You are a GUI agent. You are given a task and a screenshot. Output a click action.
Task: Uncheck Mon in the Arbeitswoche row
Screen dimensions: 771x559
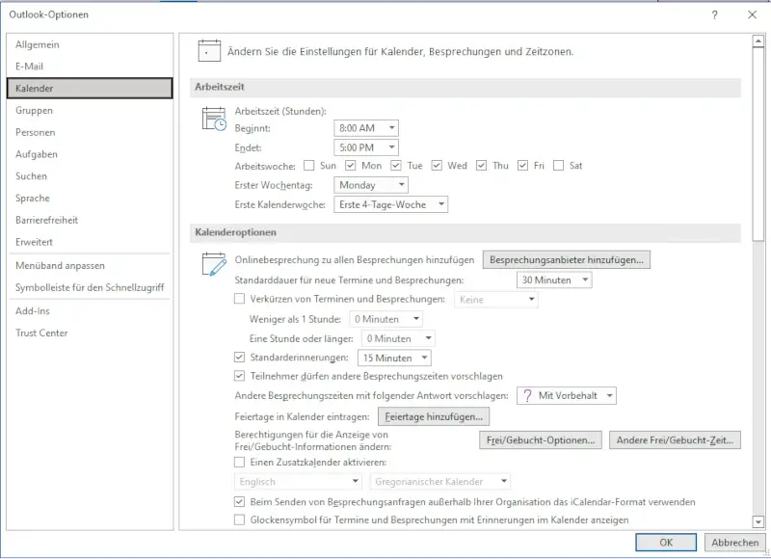pos(352,166)
